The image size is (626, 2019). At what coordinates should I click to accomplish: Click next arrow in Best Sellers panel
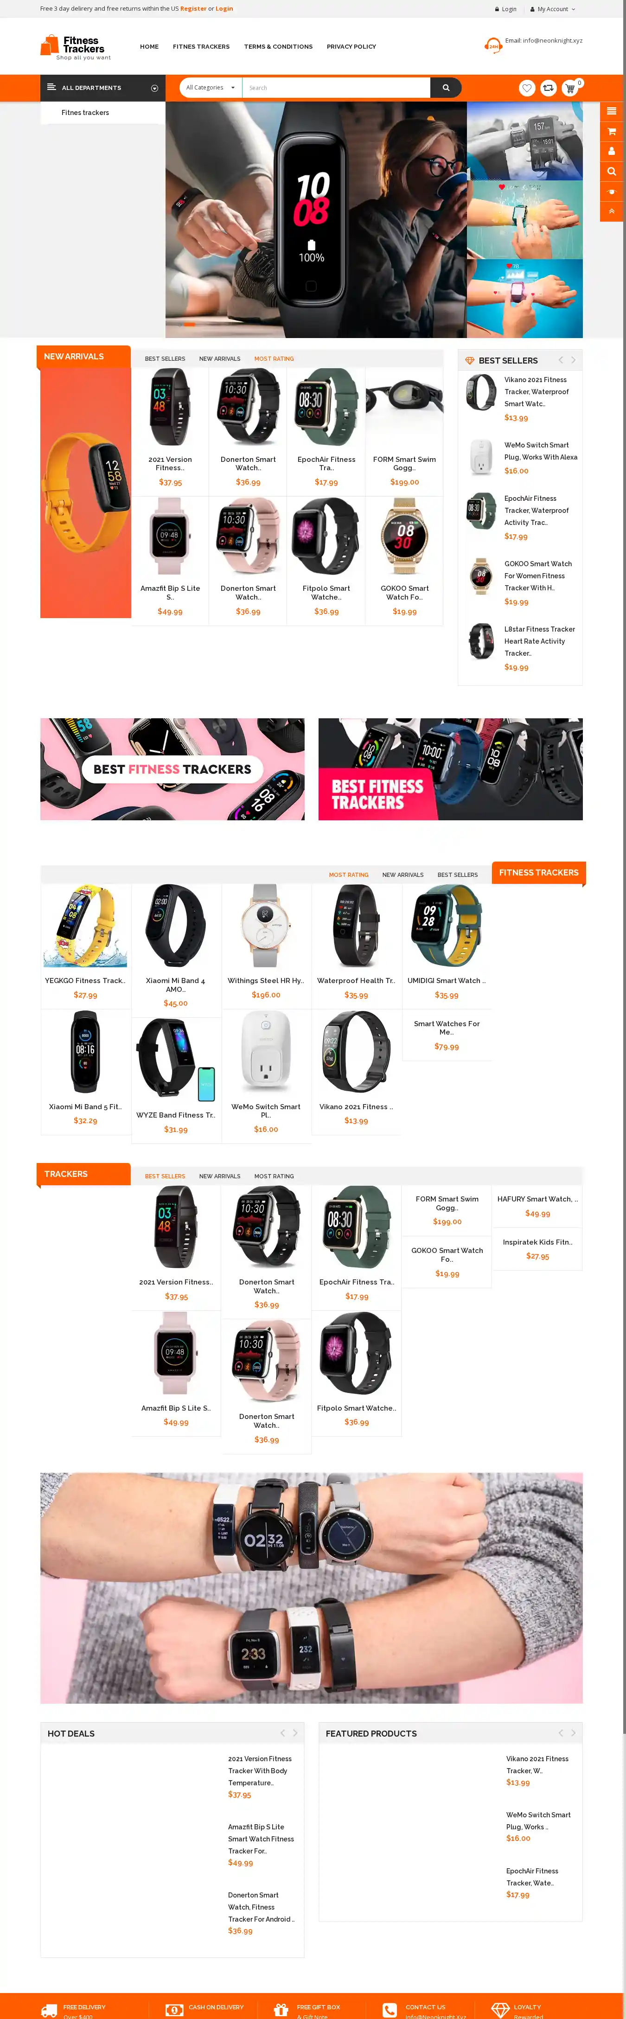tap(574, 360)
